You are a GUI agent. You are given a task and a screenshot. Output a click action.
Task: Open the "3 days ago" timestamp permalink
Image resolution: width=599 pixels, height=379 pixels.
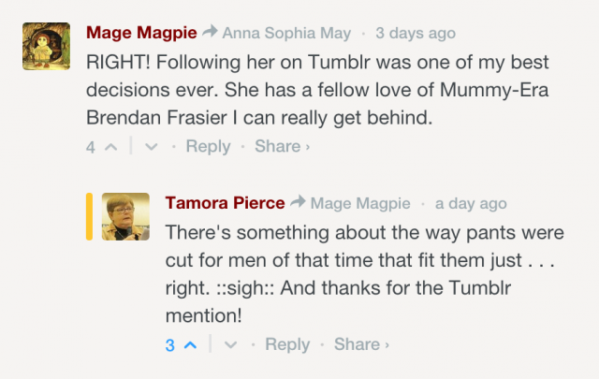pyautogui.click(x=416, y=34)
